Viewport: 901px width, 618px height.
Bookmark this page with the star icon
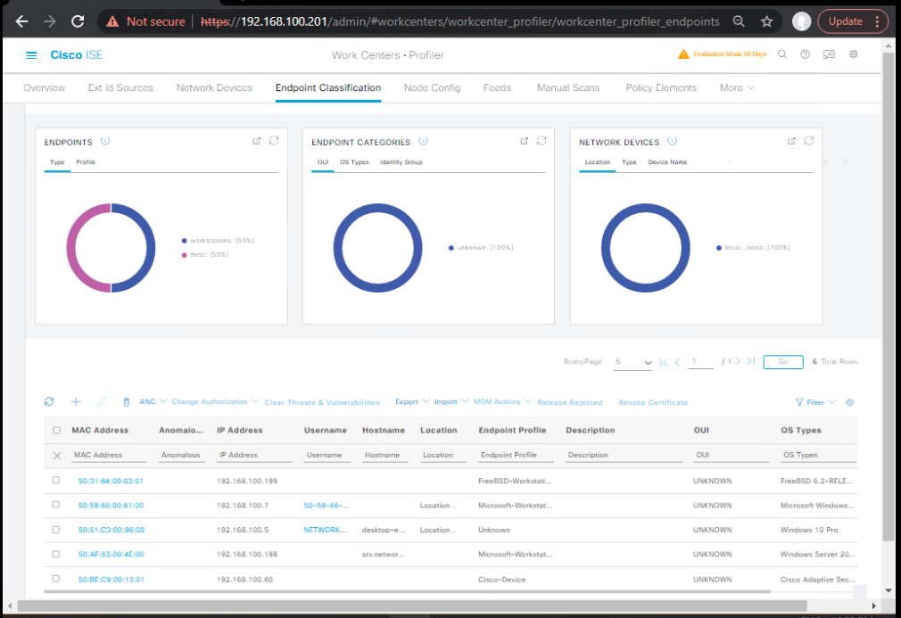(766, 21)
